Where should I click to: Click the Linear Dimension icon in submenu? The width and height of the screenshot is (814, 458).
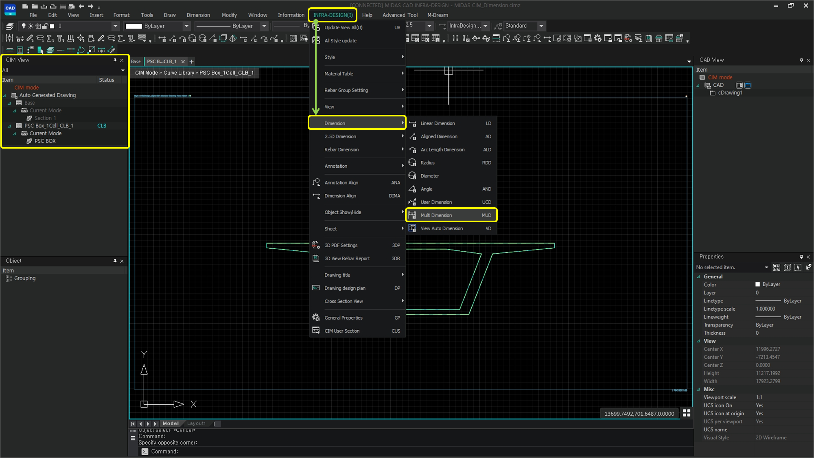click(x=412, y=123)
